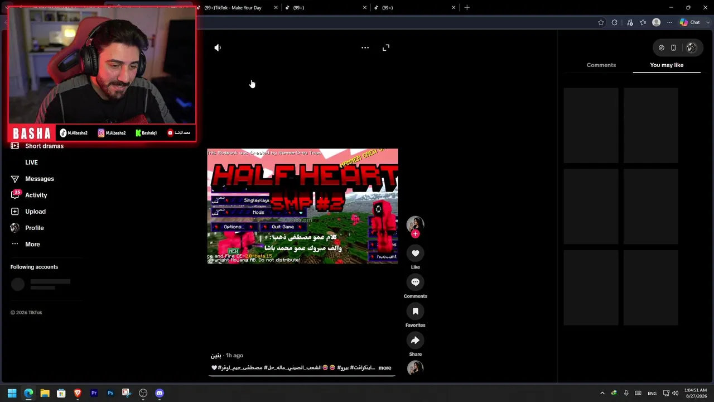Open the clock and date in the taskbar
714x402 pixels.
click(x=695, y=393)
